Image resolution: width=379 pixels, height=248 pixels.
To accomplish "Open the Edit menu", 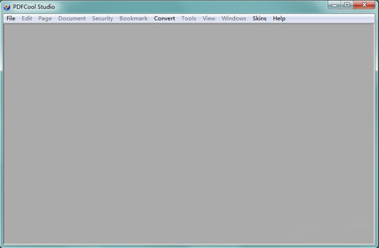I will [x=27, y=18].
